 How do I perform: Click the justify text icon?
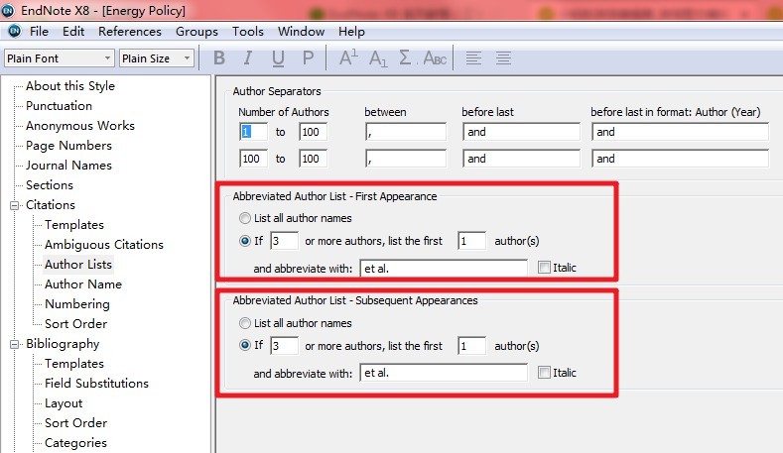(503, 58)
